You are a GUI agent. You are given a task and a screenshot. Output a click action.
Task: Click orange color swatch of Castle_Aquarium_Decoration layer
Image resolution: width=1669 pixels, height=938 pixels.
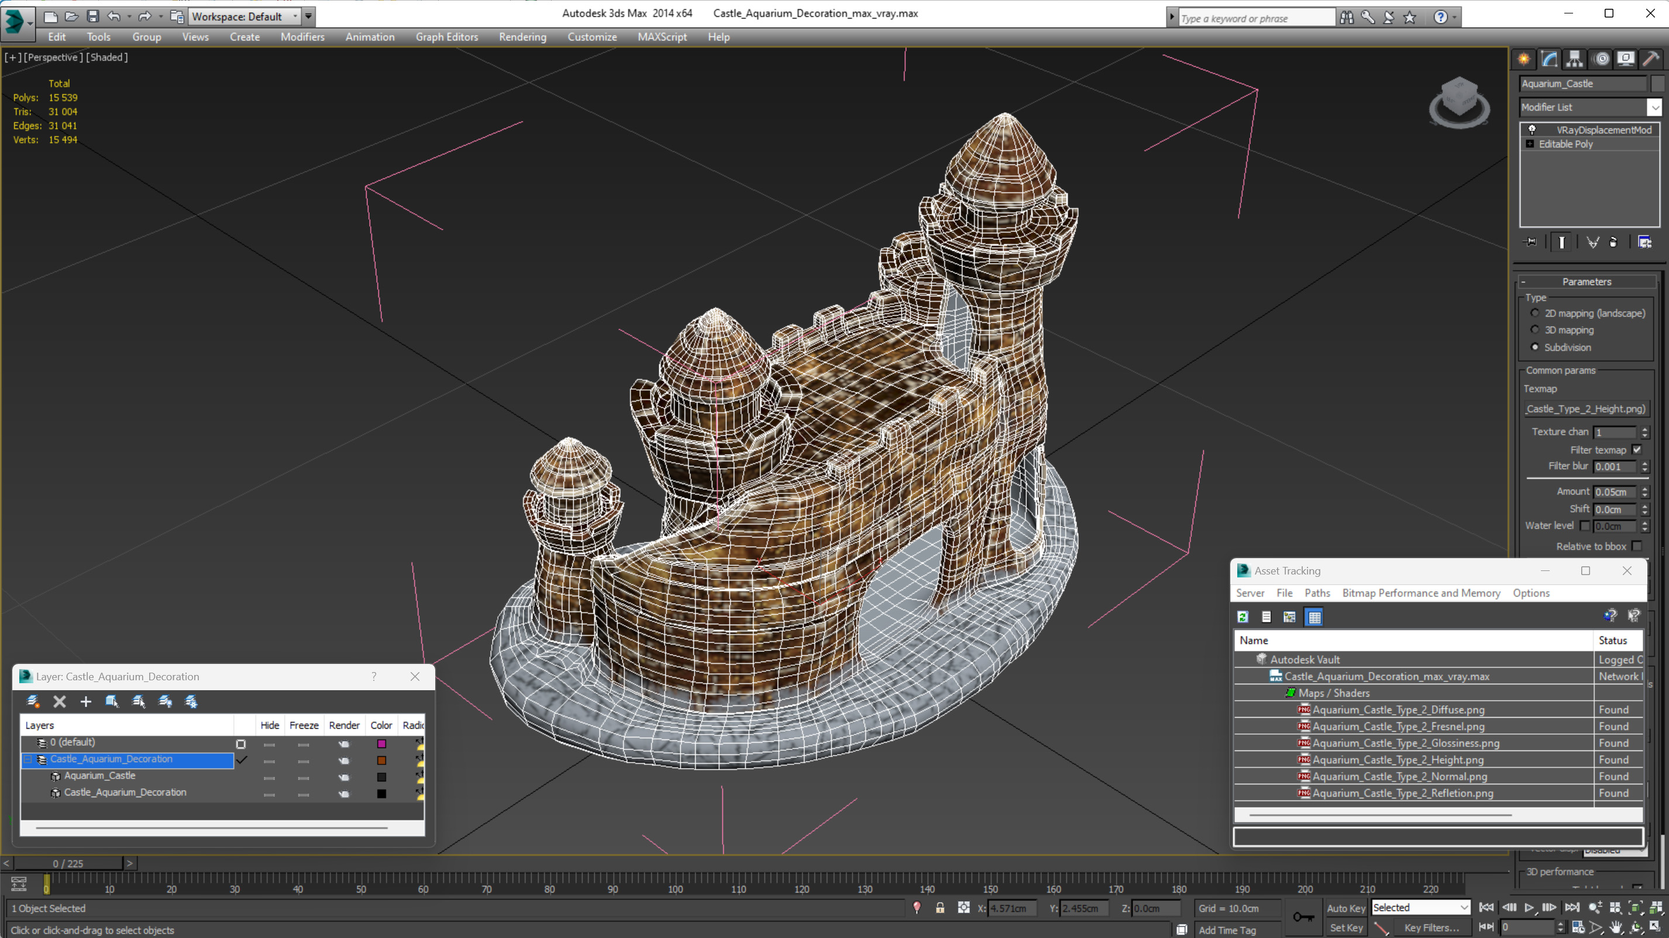[x=381, y=761]
